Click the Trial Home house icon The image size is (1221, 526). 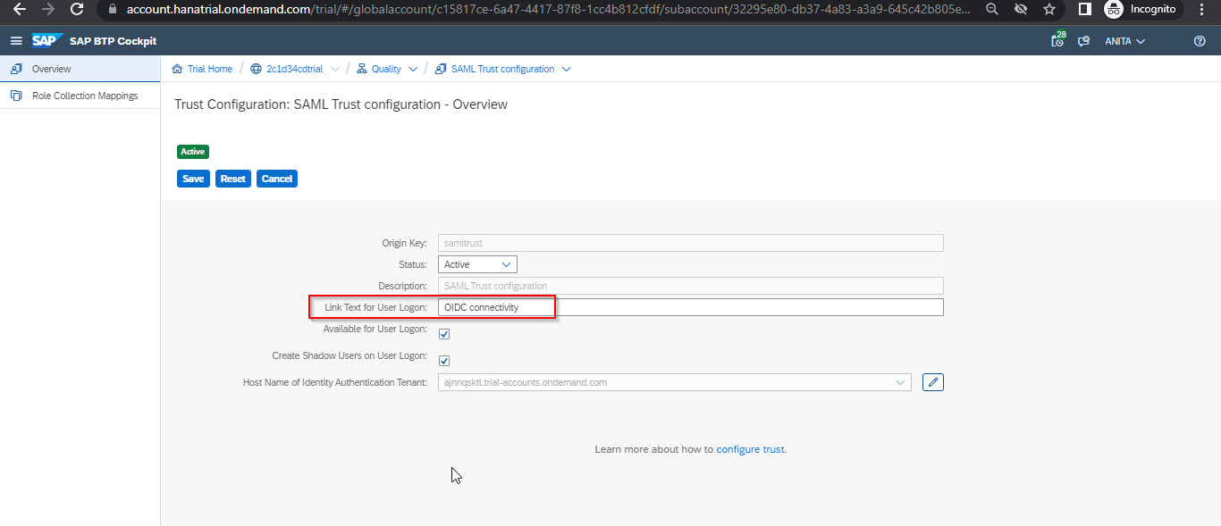(177, 68)
